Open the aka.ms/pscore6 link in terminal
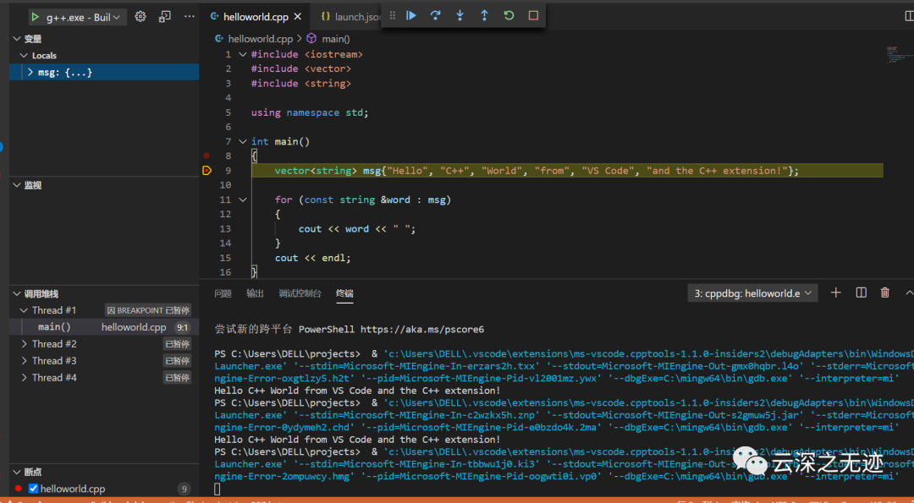Screen dimensions: 914x503 [x=422, y=330]
